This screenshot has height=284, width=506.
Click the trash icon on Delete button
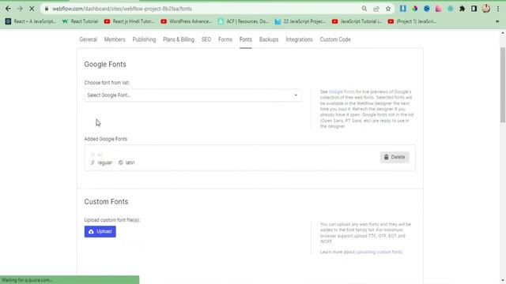click(387, 157)
